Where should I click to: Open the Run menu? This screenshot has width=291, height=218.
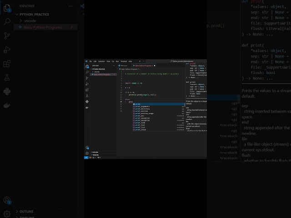pyautogui.click(x=117, y=61)
